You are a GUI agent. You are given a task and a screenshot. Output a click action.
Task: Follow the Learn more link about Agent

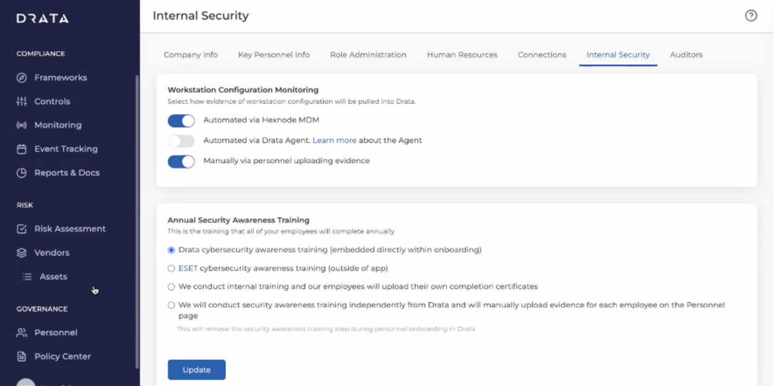(334, 141)
